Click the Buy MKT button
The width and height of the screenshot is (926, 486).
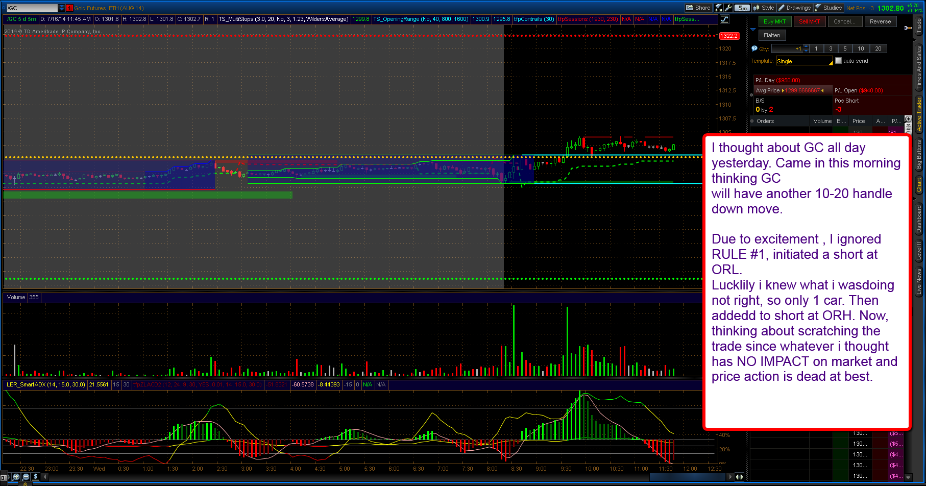coord(774,21)
